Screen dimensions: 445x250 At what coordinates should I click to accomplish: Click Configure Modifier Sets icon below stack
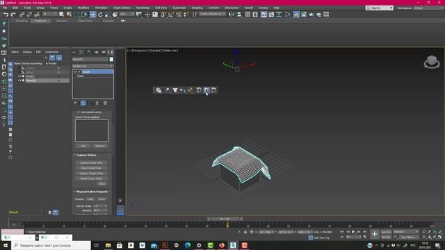[105, 103]
